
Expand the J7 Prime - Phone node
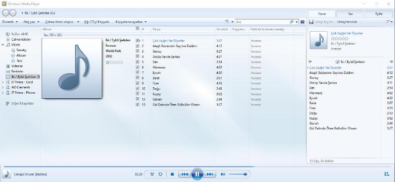tap(3, 93)
